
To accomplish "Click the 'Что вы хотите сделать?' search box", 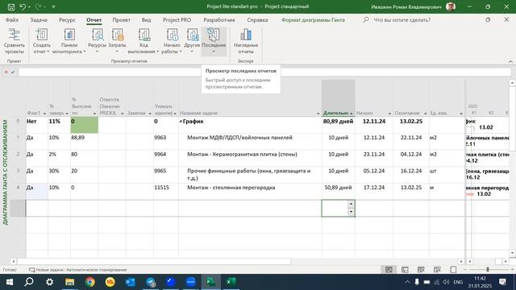I will click(x=402, y=20).
